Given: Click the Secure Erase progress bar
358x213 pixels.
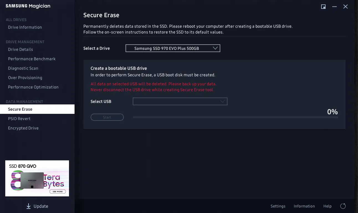Looking at the screenshot, I should [x=235, y=117].
